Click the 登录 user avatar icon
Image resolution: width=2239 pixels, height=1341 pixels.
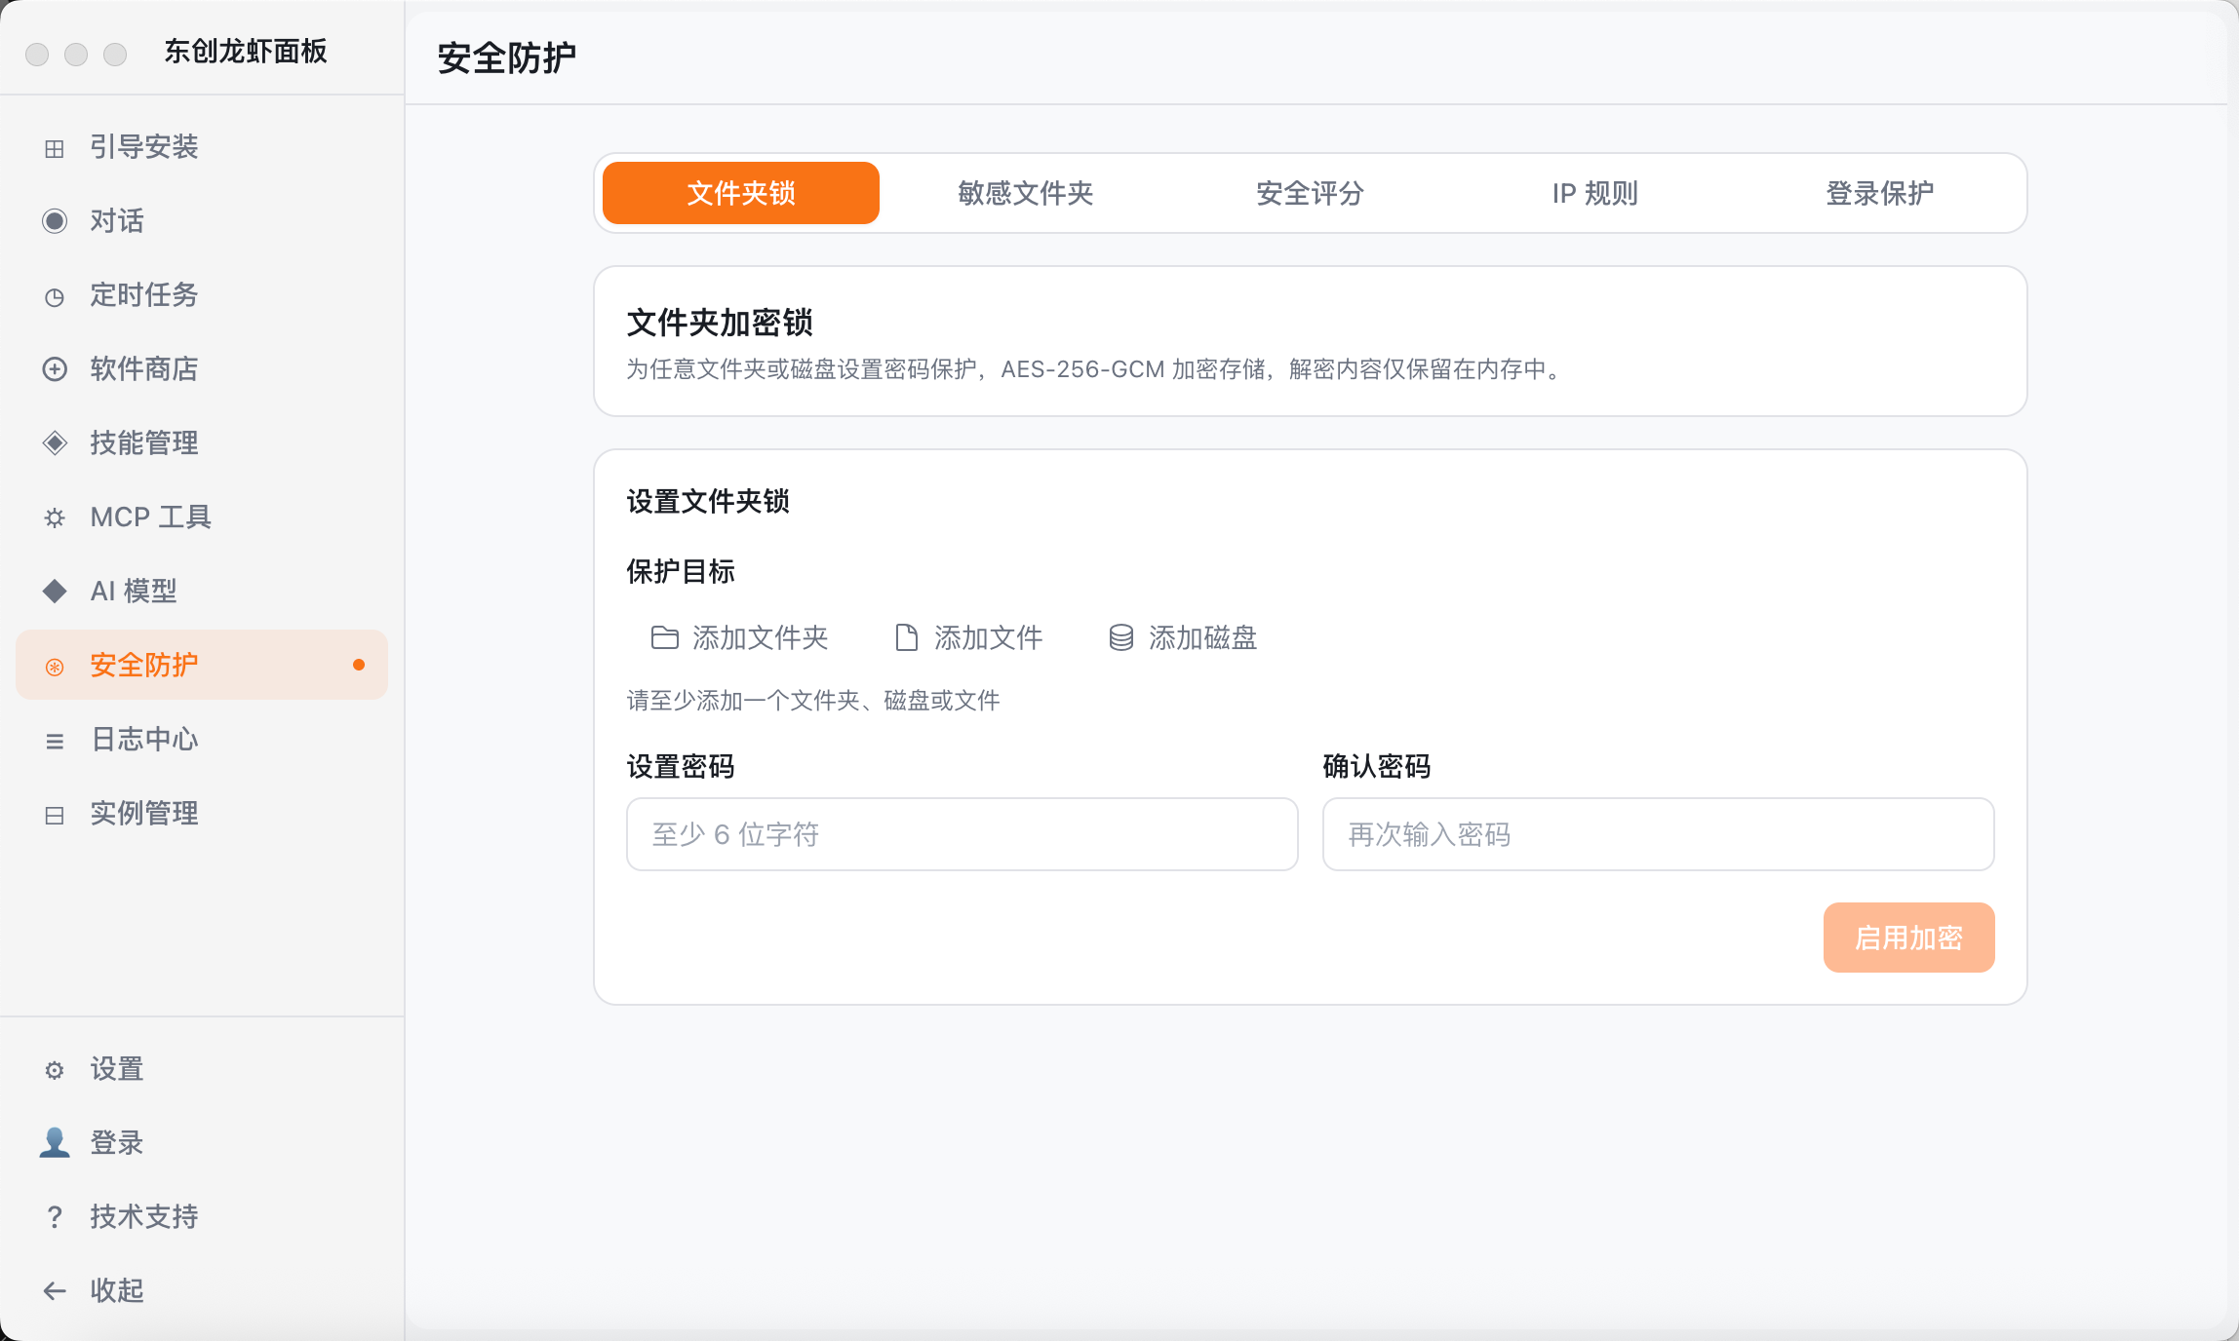point(55,1142)
